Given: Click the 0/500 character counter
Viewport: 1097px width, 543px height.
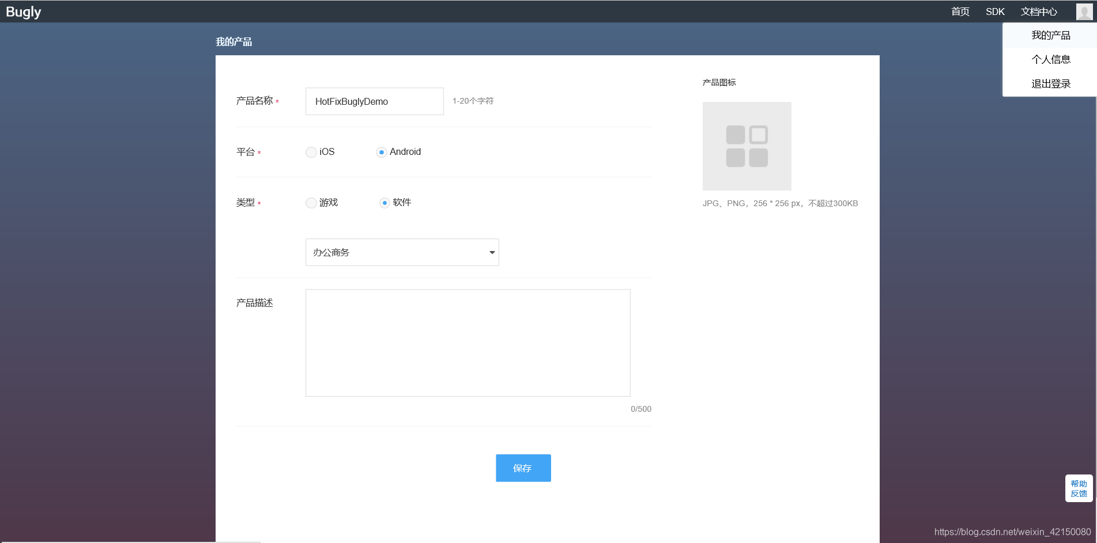Looking at the screenshot, I should tap(640, 409).
